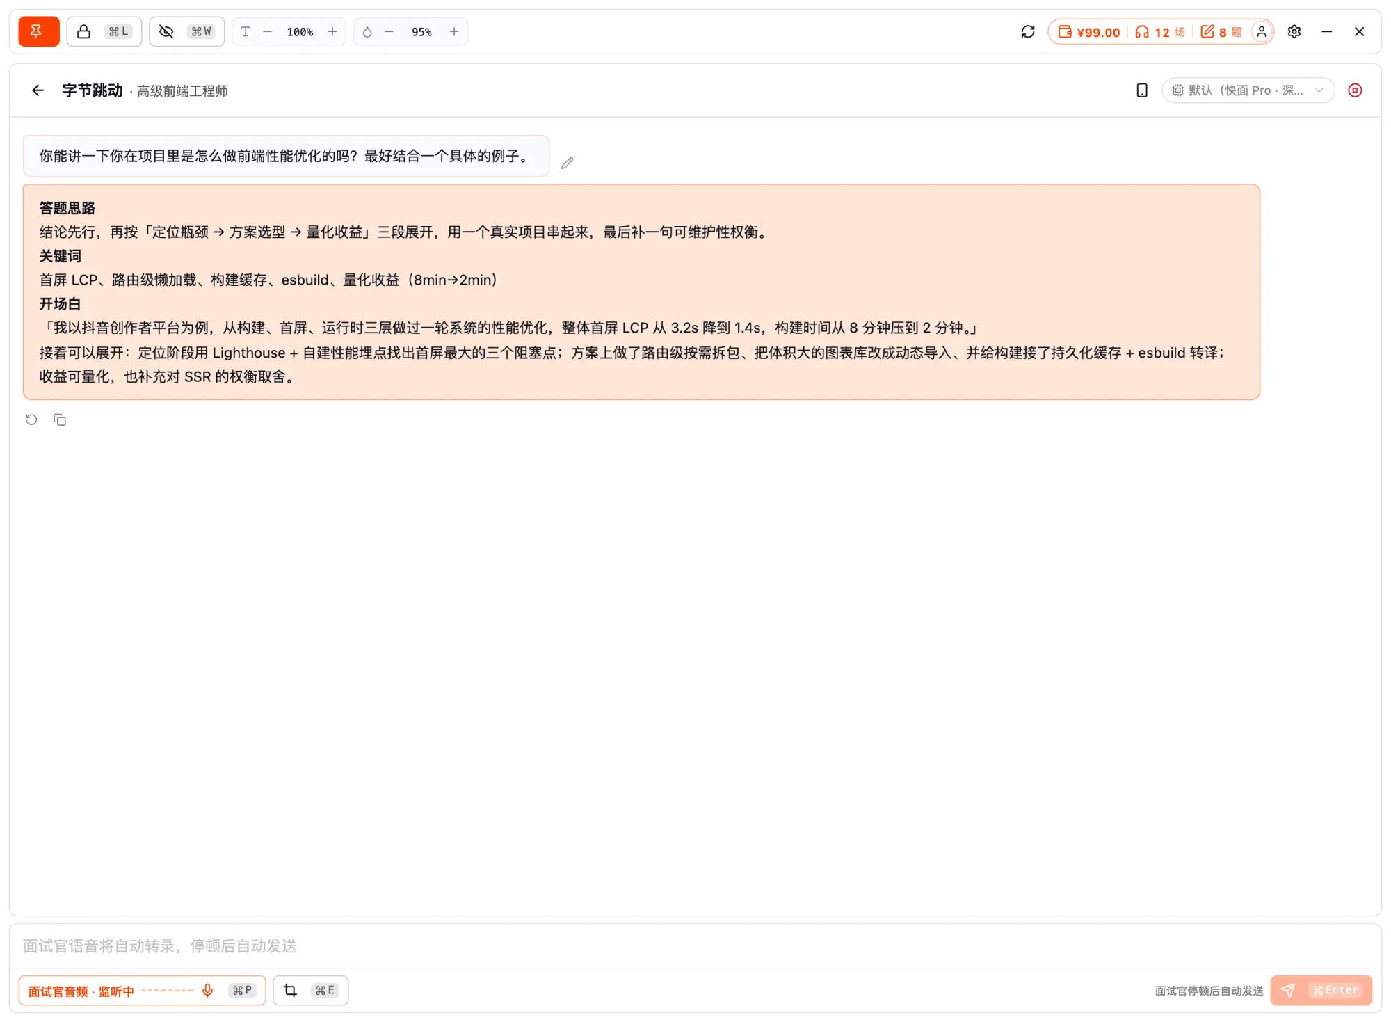The image size is (1391, 1022).
Task: Close the window with the X icon
Action: [x=1360, y=31]
